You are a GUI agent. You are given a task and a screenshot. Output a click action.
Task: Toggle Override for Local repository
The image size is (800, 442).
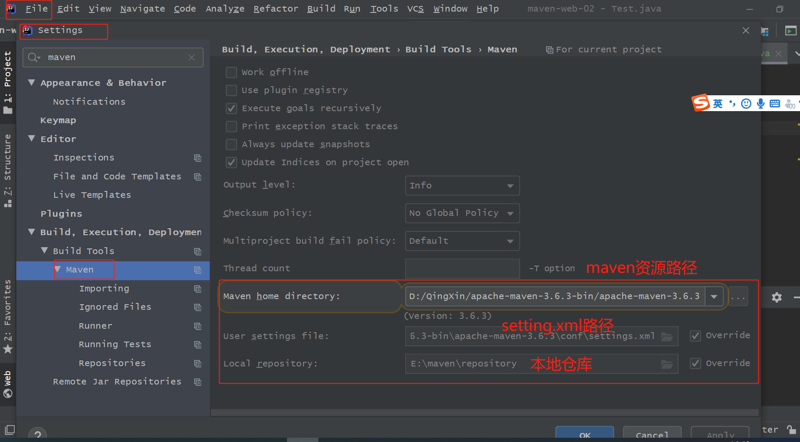point(696,363)
